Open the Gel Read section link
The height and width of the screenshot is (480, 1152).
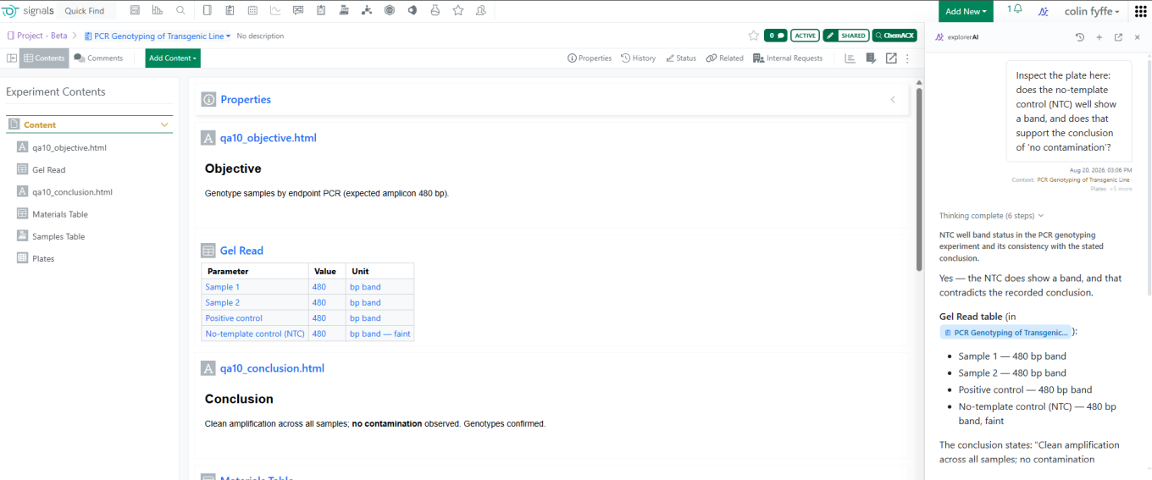click(x=241, y=251)
